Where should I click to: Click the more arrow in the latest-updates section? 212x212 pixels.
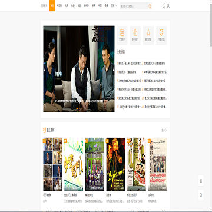(x=164, y=130)
